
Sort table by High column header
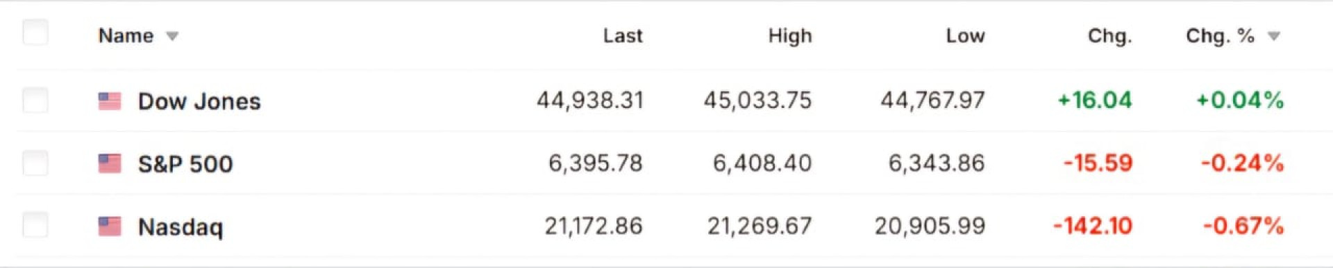(x=790, y=36)
